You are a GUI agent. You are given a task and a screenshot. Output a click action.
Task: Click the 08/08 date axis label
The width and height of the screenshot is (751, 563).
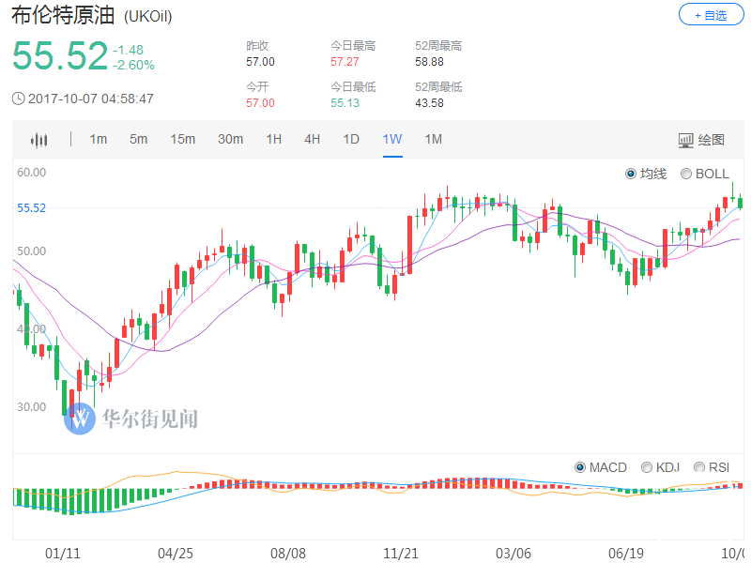pos(288,554)
